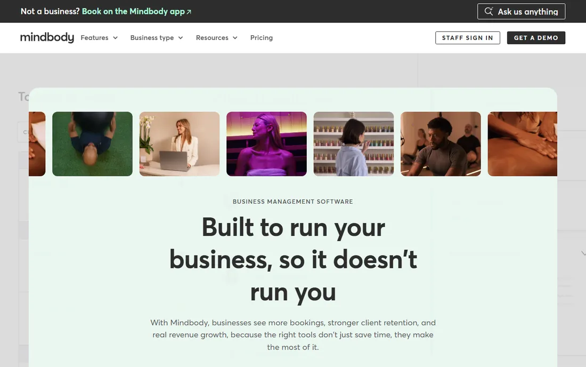Go to the Pricing page
Viewport: 586px width, 367px height.
pyautogui.click(x=262, y=38)
